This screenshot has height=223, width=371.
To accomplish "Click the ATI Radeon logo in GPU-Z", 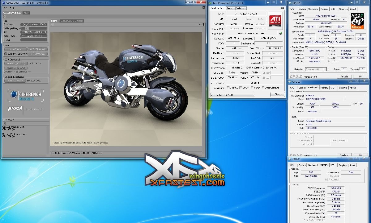I will tap(276, 21).
